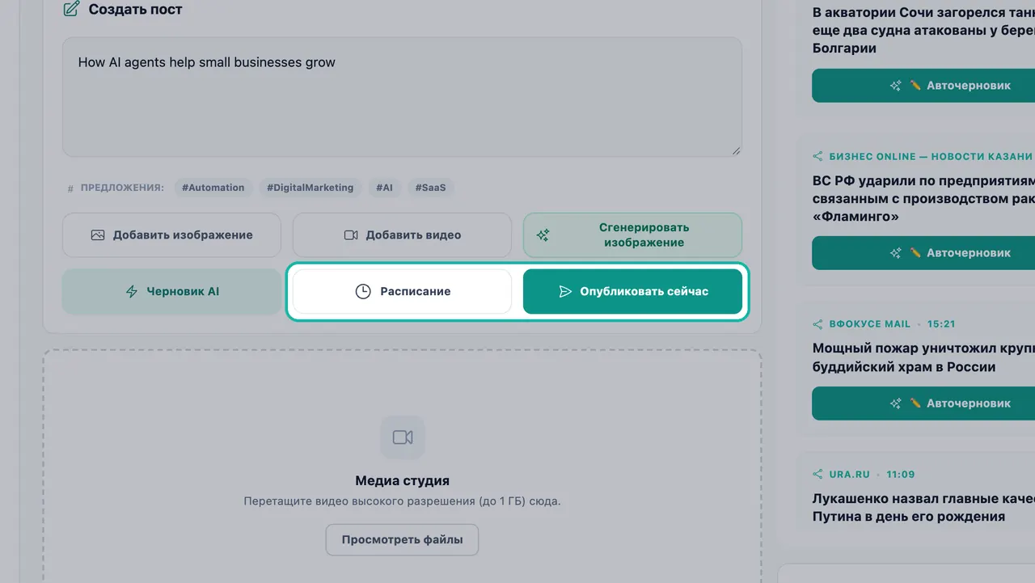Click sparkle icon in Авточерновик under Сочи news
This screenshot has width=1035, height=583.
895,86
